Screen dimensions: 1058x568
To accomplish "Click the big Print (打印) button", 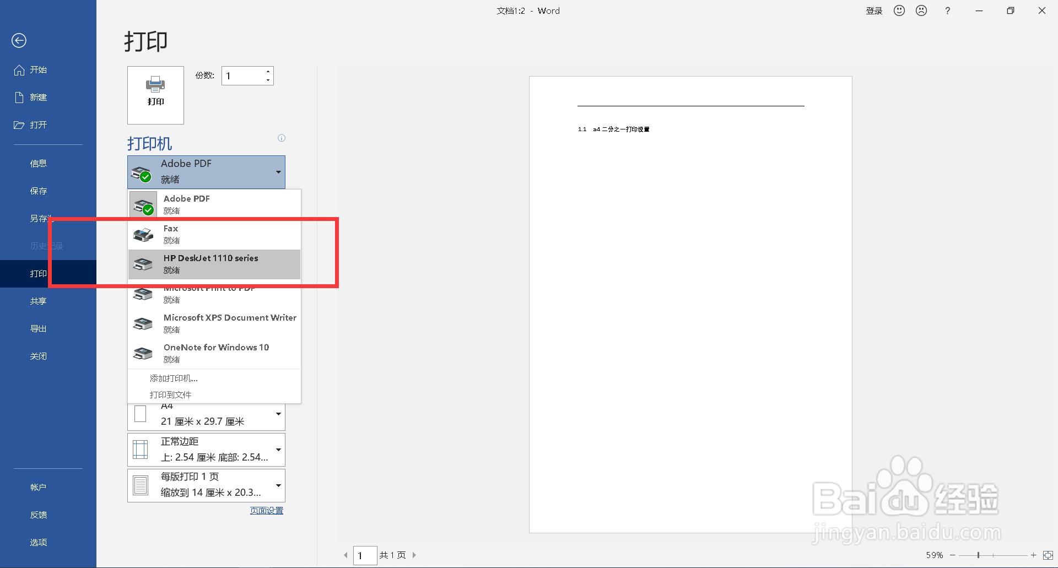I will click(x=155, y=95).
